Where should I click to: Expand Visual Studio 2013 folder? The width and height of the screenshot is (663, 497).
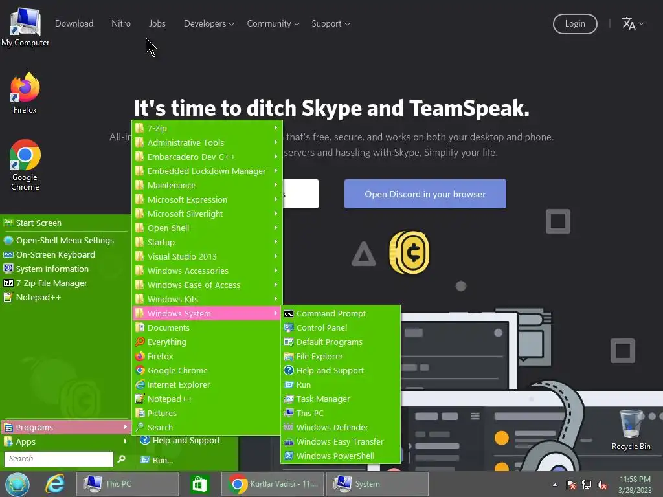tap(207, 256)
